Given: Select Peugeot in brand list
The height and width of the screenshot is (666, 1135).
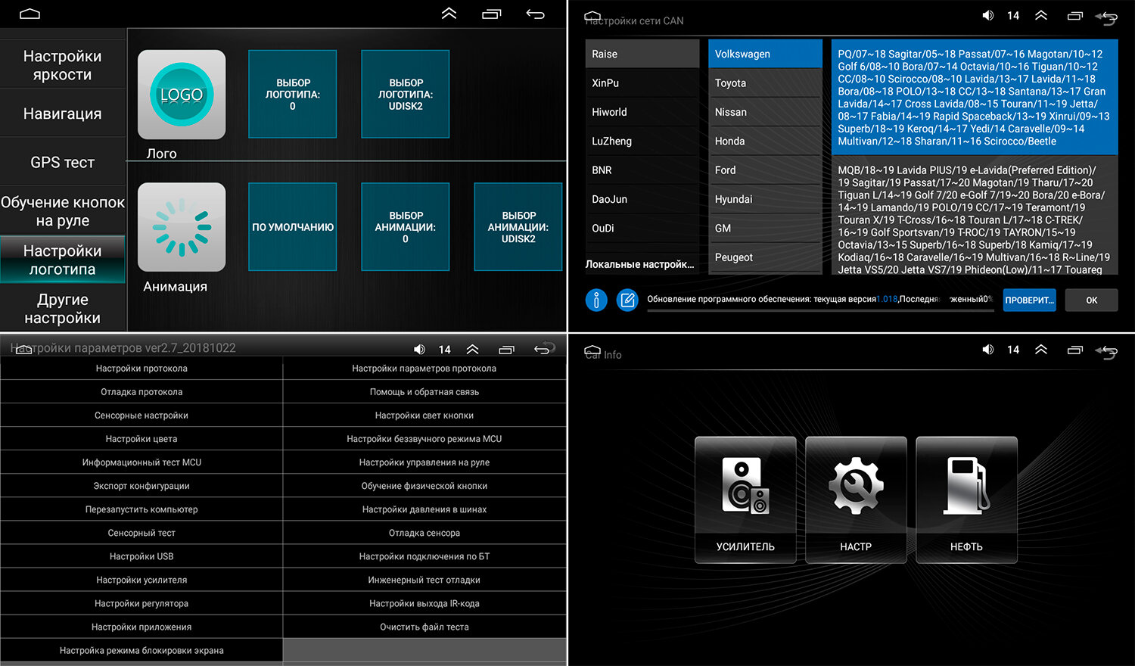Looking at the screenshot, I should pos(765,257).
